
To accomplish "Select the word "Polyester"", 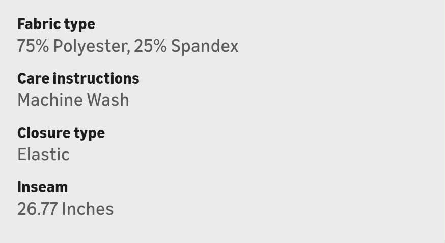I will pyautogui.click(x=90, y=46).
